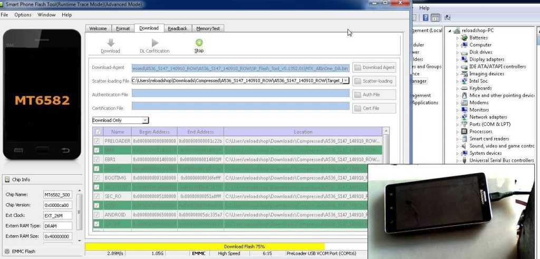
Task: Click the Processors device icon
Action: [x=464, y=132]
